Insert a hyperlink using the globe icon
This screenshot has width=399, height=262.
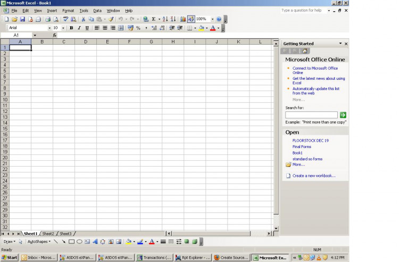146,19
